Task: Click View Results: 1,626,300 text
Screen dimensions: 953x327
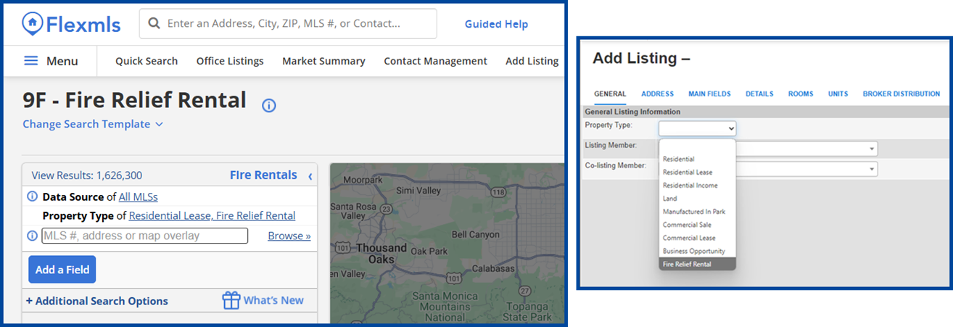Action: (86, 175)
